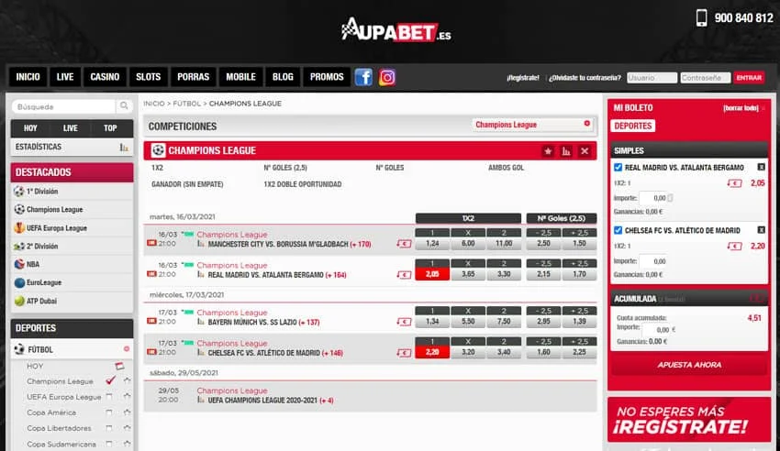Deselect the highlighted 2,05 Real Madrid odds
This screenshot has height=451, width=780.
[x=432, y=274]
